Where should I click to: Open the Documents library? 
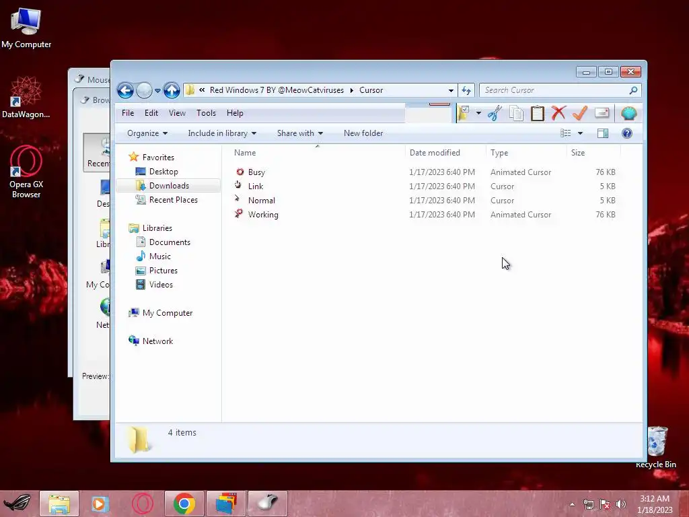pyautogui.click(x=170, y=242)
